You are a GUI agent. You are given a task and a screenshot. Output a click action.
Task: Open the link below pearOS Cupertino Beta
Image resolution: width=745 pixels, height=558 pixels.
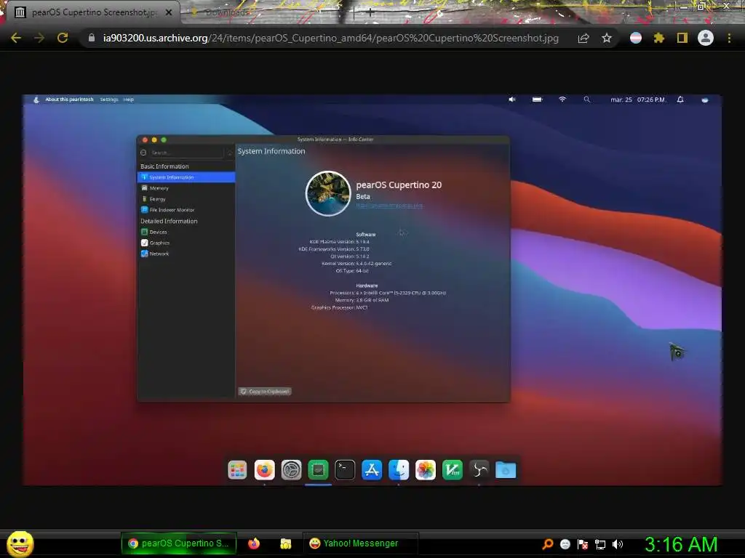390,206
